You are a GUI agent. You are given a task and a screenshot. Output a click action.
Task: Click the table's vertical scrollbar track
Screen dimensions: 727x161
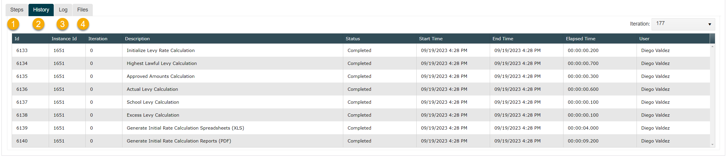712,95
